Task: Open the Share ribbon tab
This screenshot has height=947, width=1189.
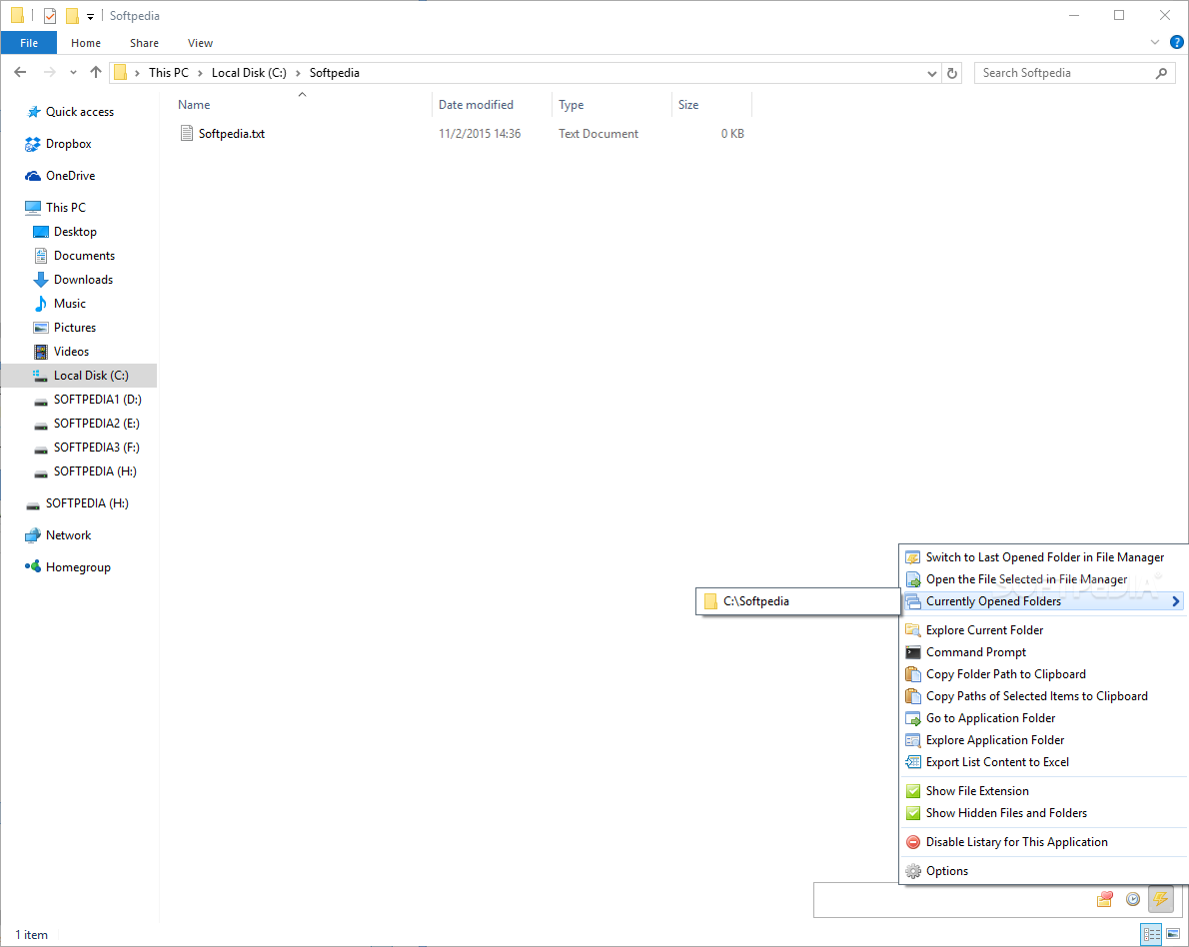Action: [144, 43]
